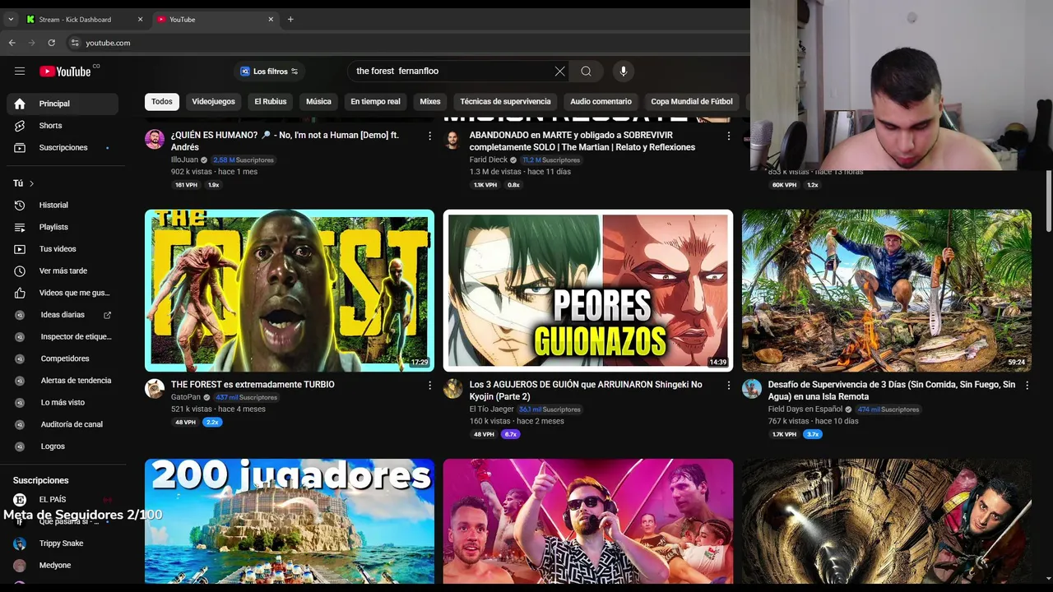
Task: Open Logros tool
Action: 63,446
